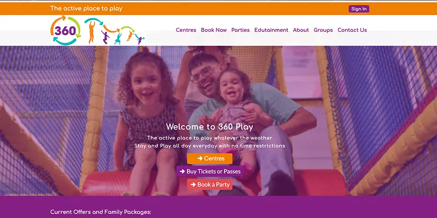Open the Book Now menu item
The width and height of the screenshot is (437, 218).
pyautogui.click(x=214, y=30)
